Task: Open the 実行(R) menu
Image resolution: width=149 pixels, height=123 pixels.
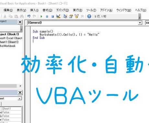Action: pos(78,10)
